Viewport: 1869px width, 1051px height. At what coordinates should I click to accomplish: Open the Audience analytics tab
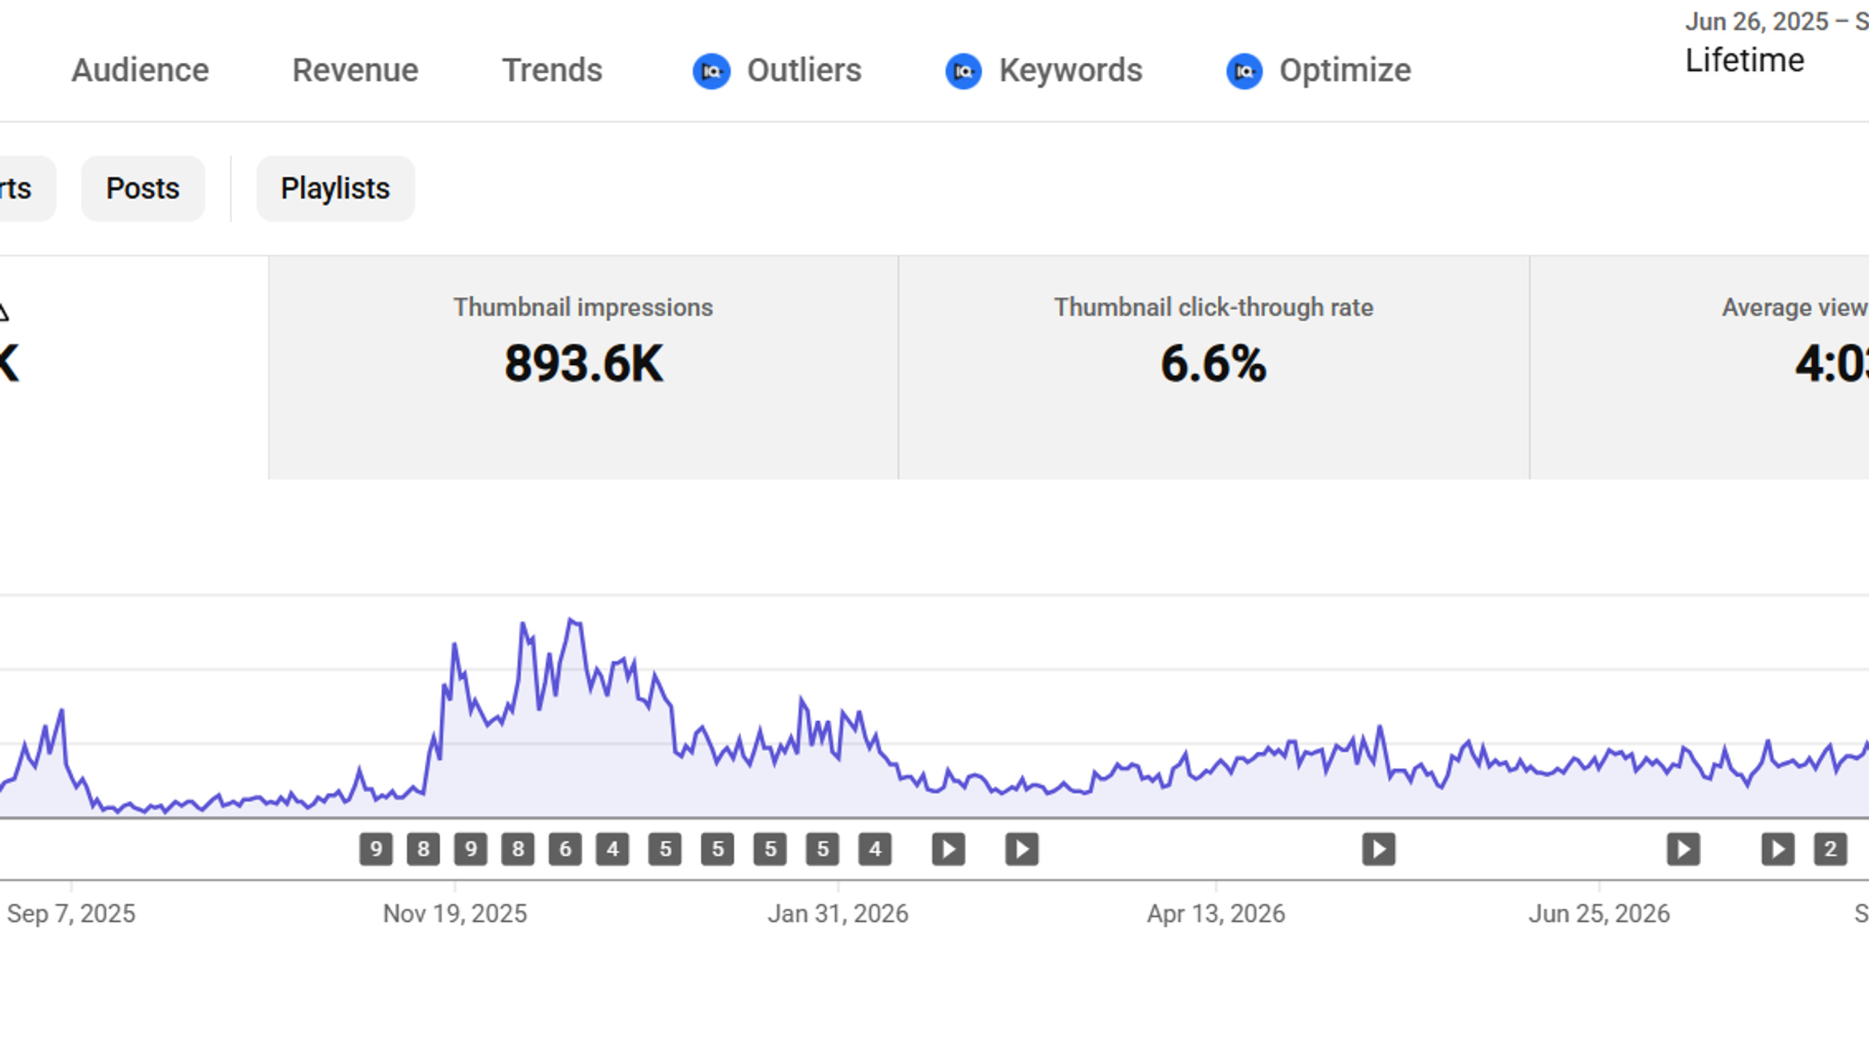[140, 71]
